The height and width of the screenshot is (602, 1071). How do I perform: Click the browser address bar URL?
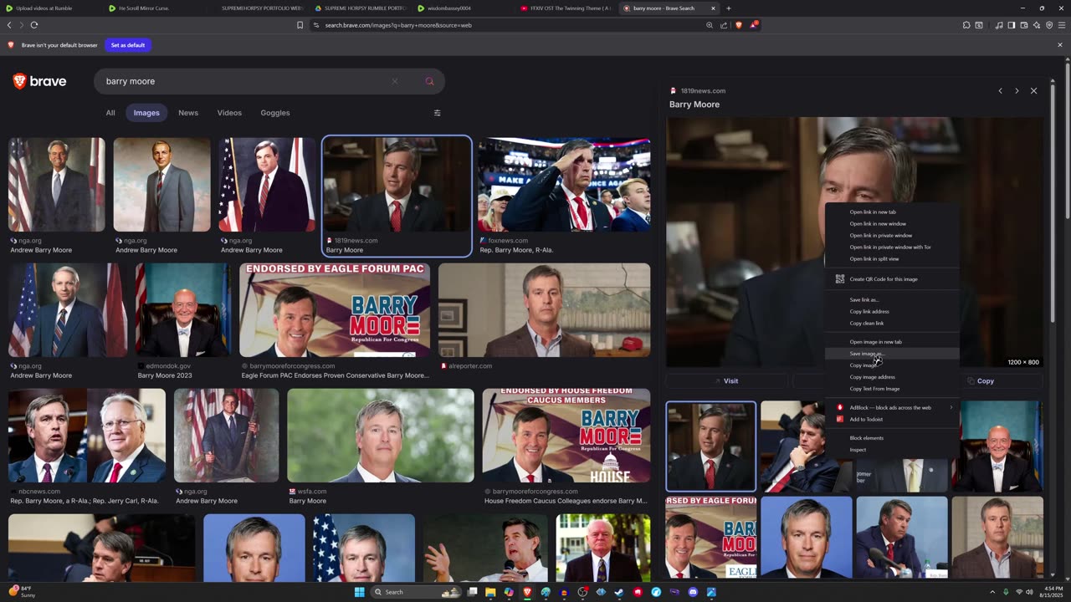click(398, 25)
